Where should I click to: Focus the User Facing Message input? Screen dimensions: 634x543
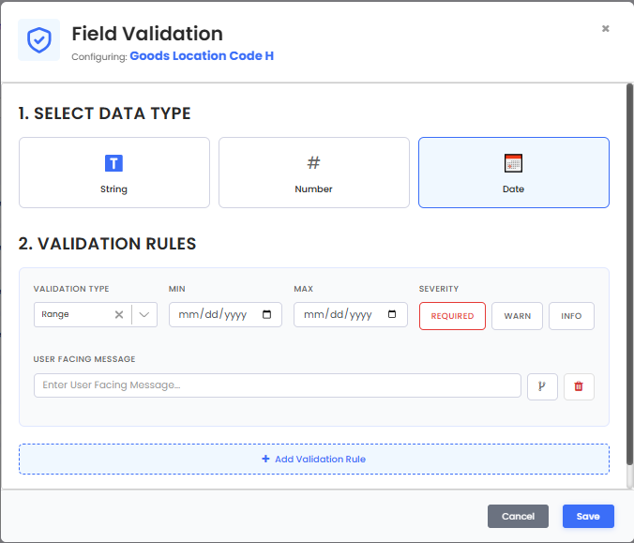pyautogui.click(x=278, y=385)
